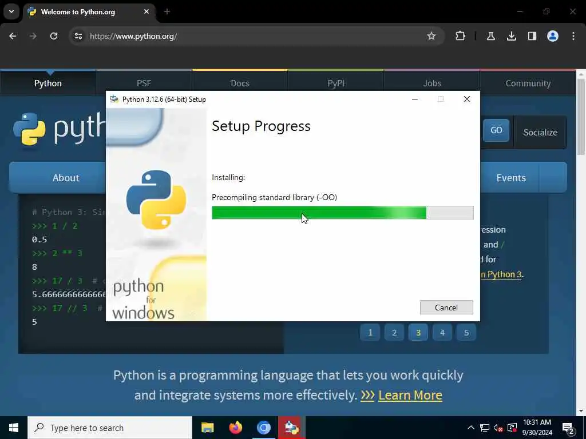Open the Windows Start menu

(14, 428)
